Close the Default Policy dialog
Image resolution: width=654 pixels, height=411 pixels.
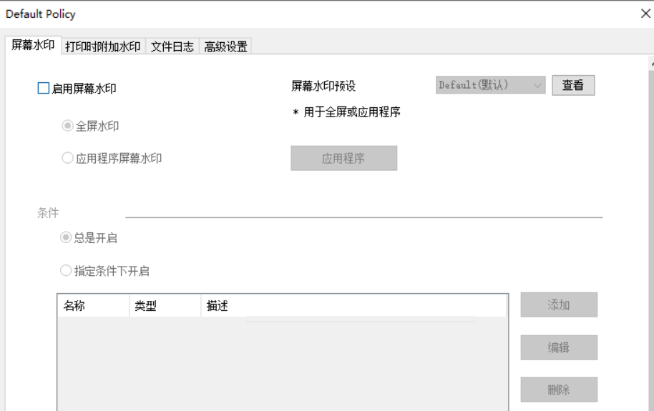[x=645, y=14]
